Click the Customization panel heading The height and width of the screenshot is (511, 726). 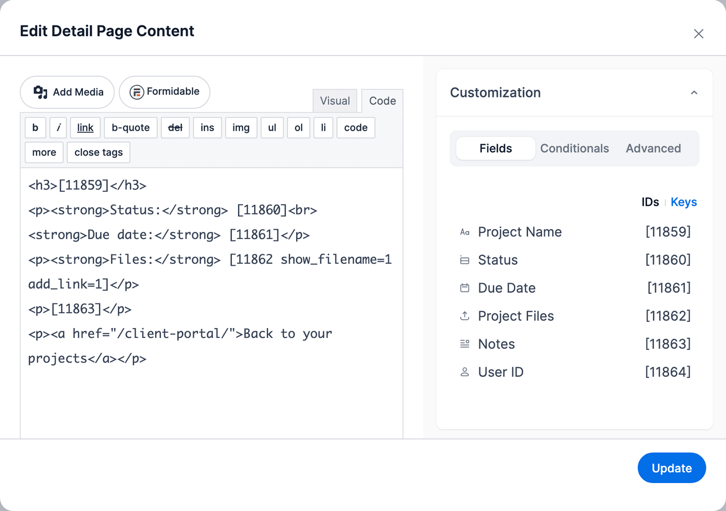[495, 93]
